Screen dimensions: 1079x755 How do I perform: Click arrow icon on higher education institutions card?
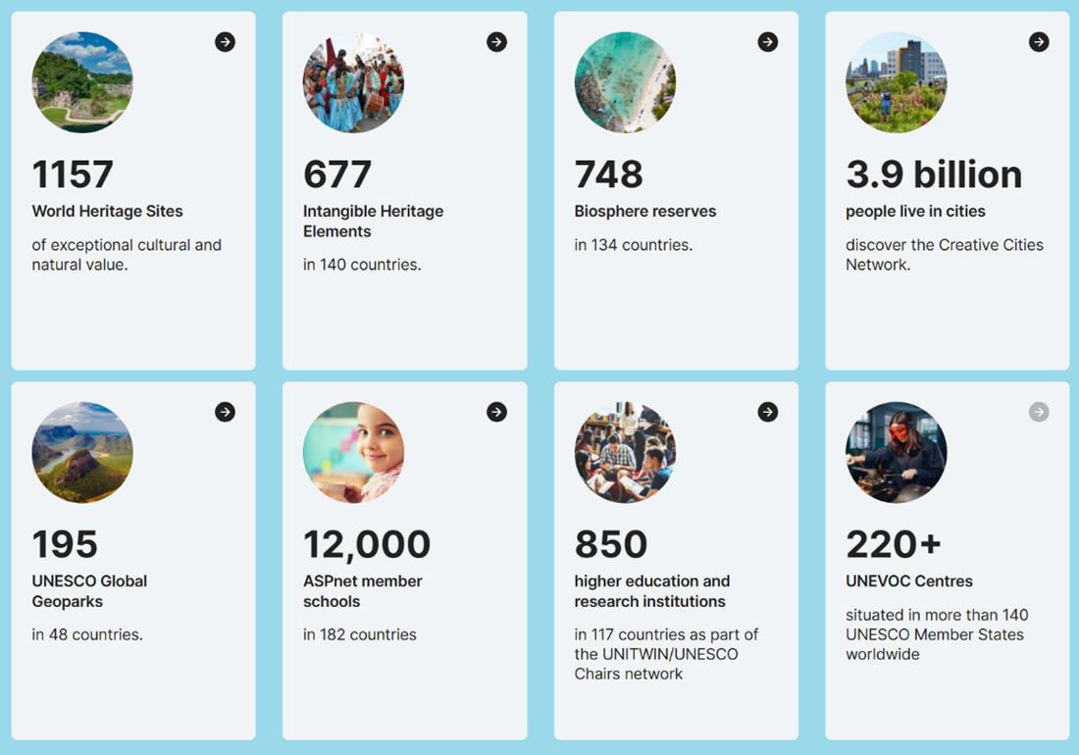coord(768,412)
